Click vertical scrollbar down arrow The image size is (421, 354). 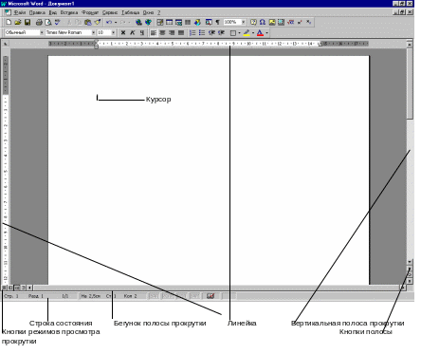tap(410, 262)
